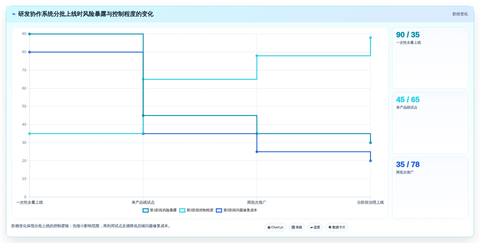Click the risk exposure endpoint at 30
The height and width of the screenshot is (243, 480).
370,143
